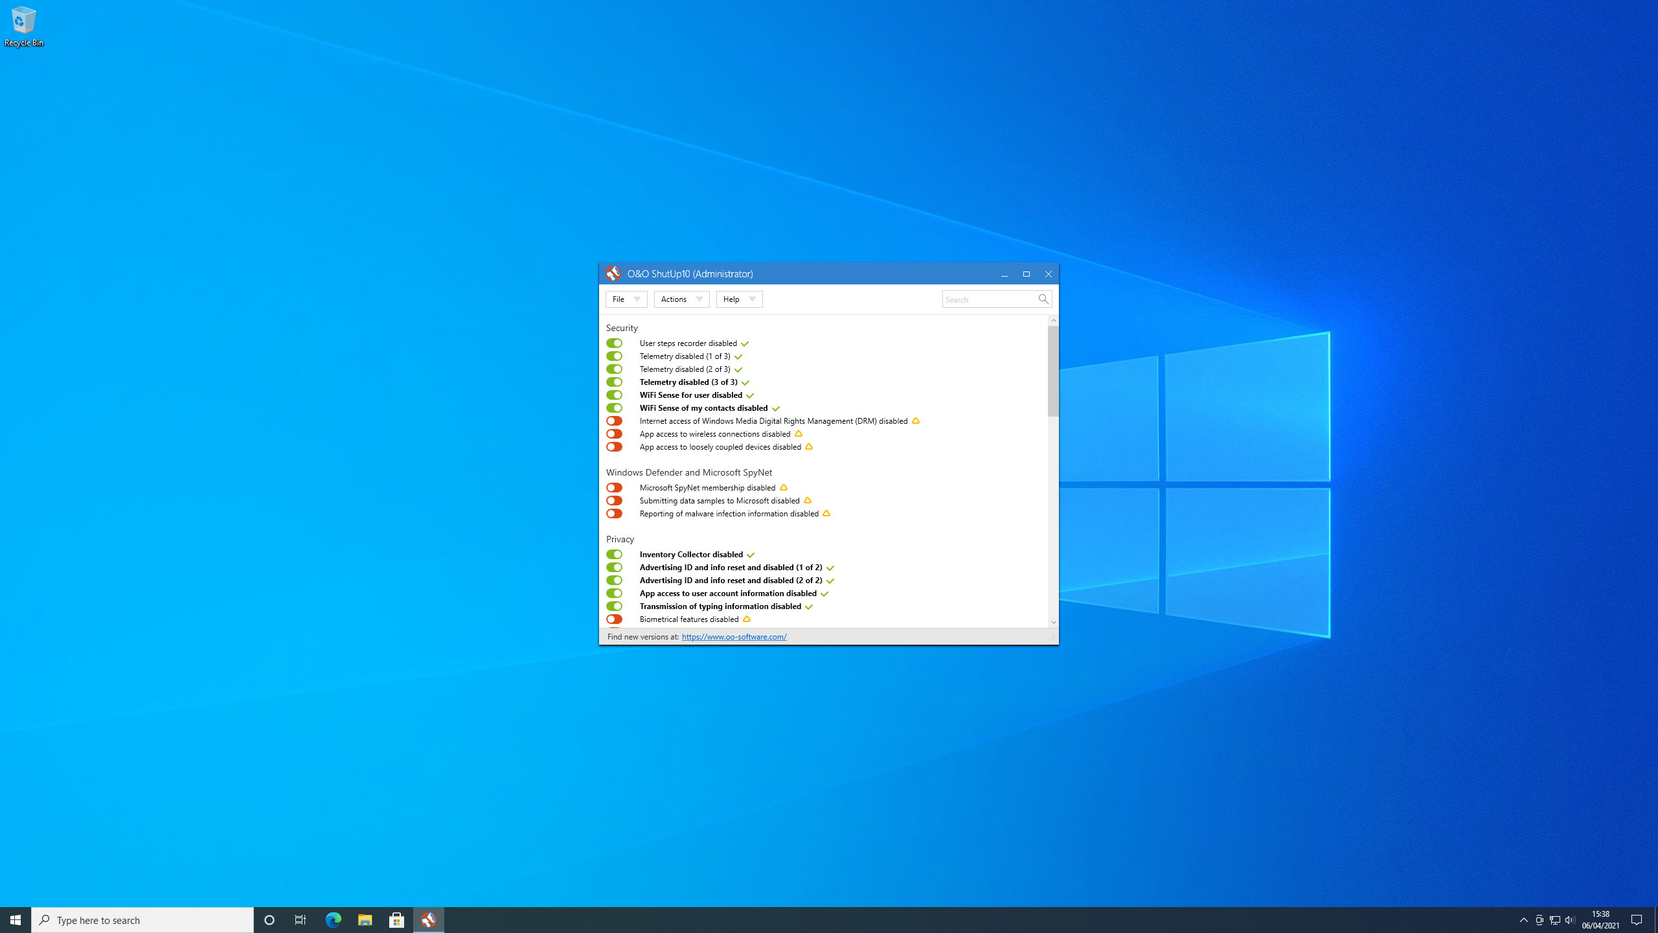Toggle App access to user account information switch

click(614, 593)
